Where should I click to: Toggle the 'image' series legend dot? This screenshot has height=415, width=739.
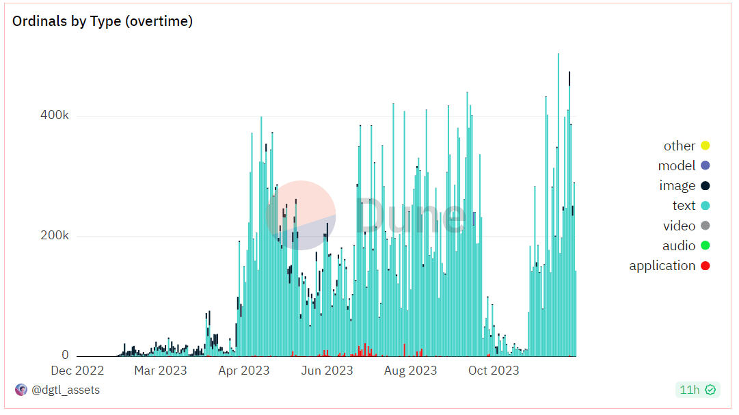pos(705,186)
